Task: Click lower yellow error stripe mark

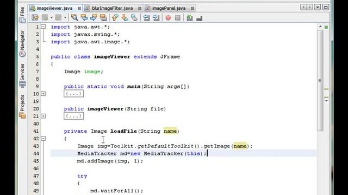Action: pos(326,97)
